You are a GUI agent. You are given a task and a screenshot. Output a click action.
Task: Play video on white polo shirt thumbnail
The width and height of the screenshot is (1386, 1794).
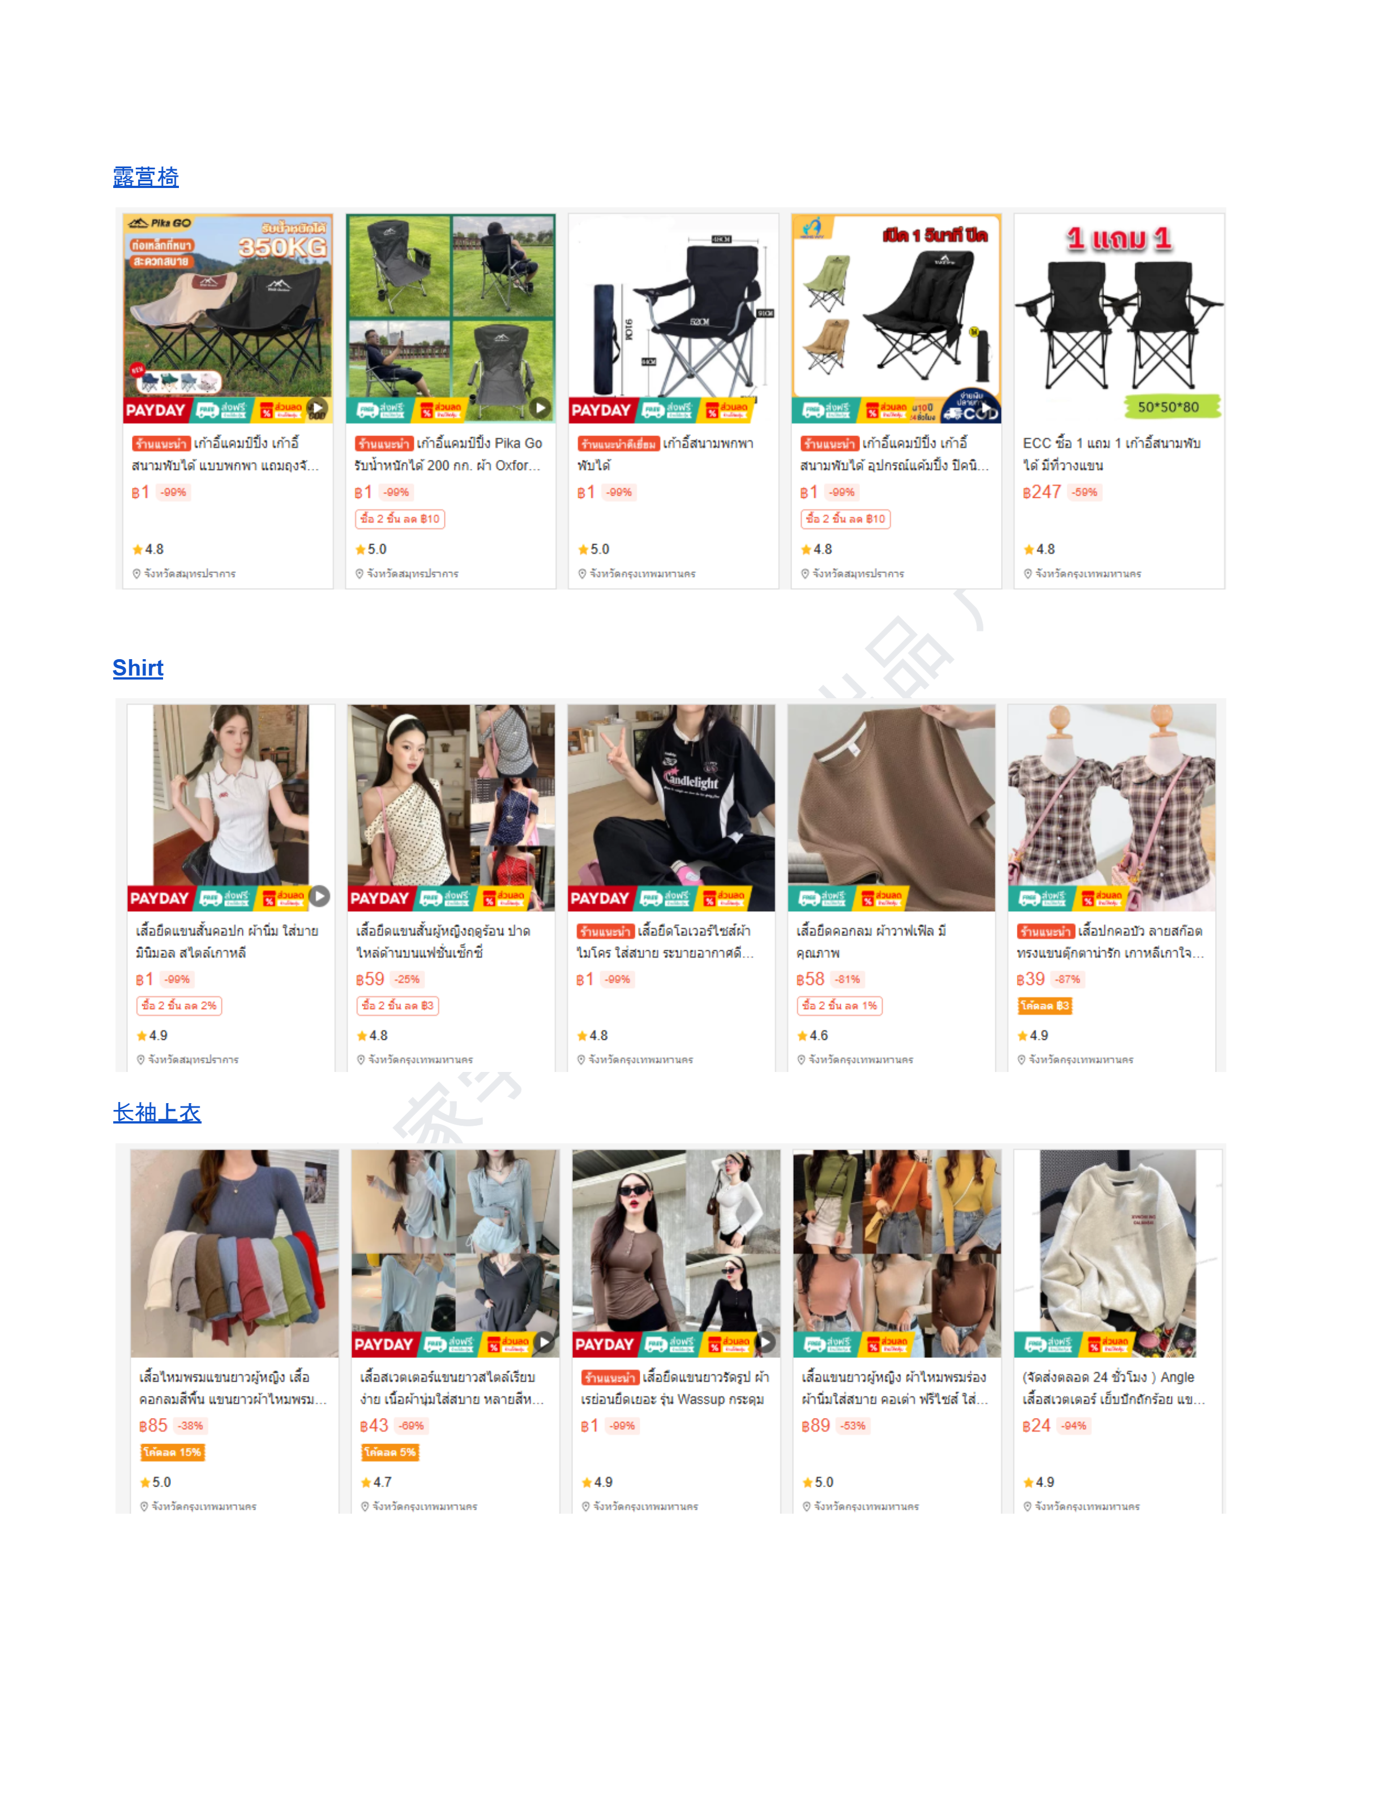click(320, 896)
